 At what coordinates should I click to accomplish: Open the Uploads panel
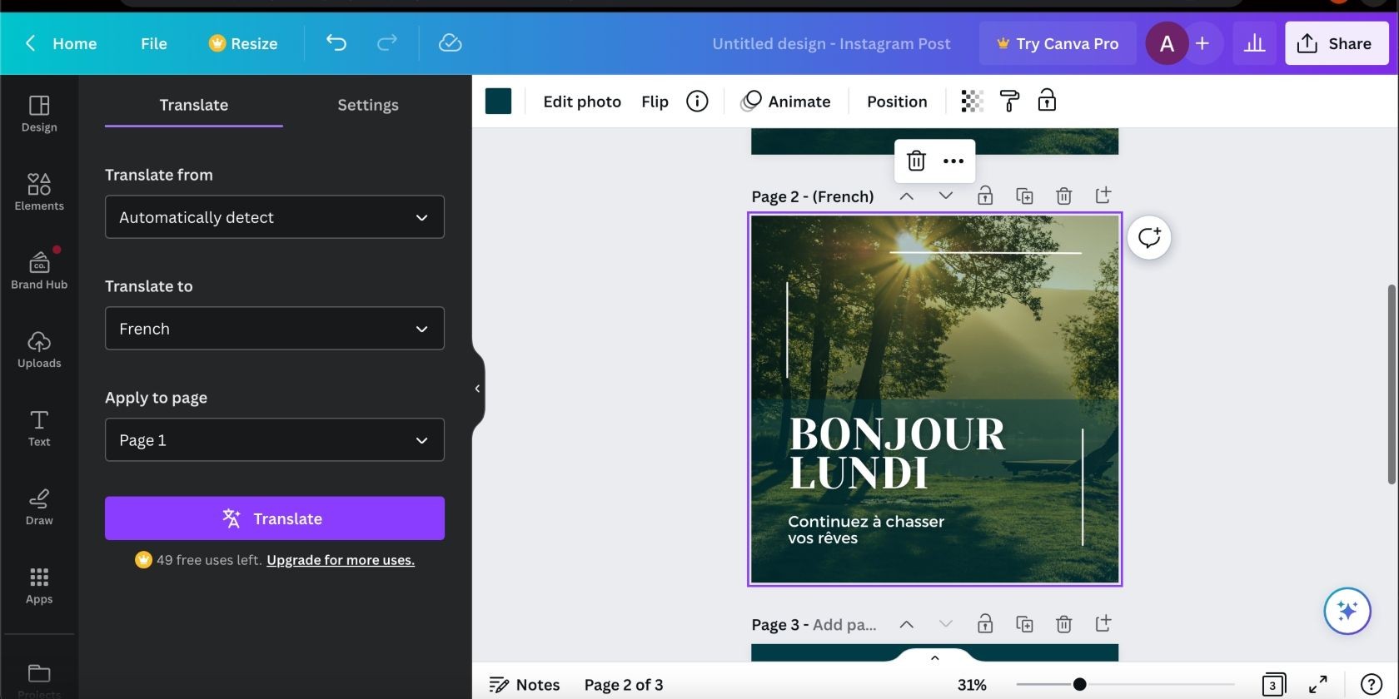pos(39,349)
